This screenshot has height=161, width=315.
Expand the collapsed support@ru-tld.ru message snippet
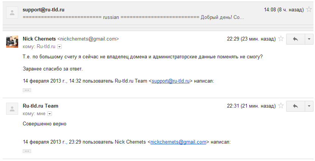click(x=133, y=17)
